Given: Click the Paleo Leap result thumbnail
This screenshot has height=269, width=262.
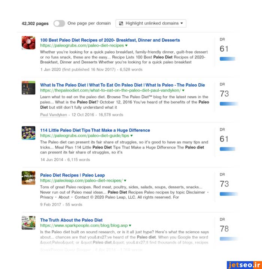Looking at the screenshot, I should click(28, 178).
